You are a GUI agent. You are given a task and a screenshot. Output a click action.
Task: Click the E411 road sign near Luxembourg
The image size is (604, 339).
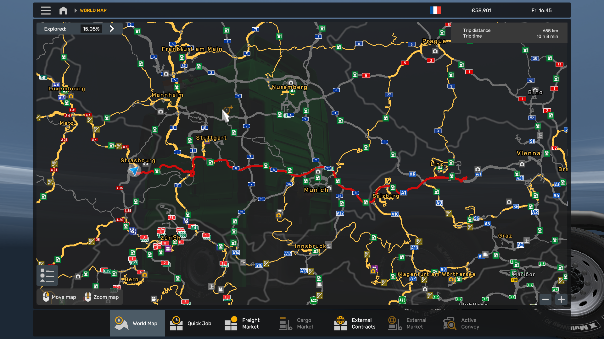[x=43, y=77]
